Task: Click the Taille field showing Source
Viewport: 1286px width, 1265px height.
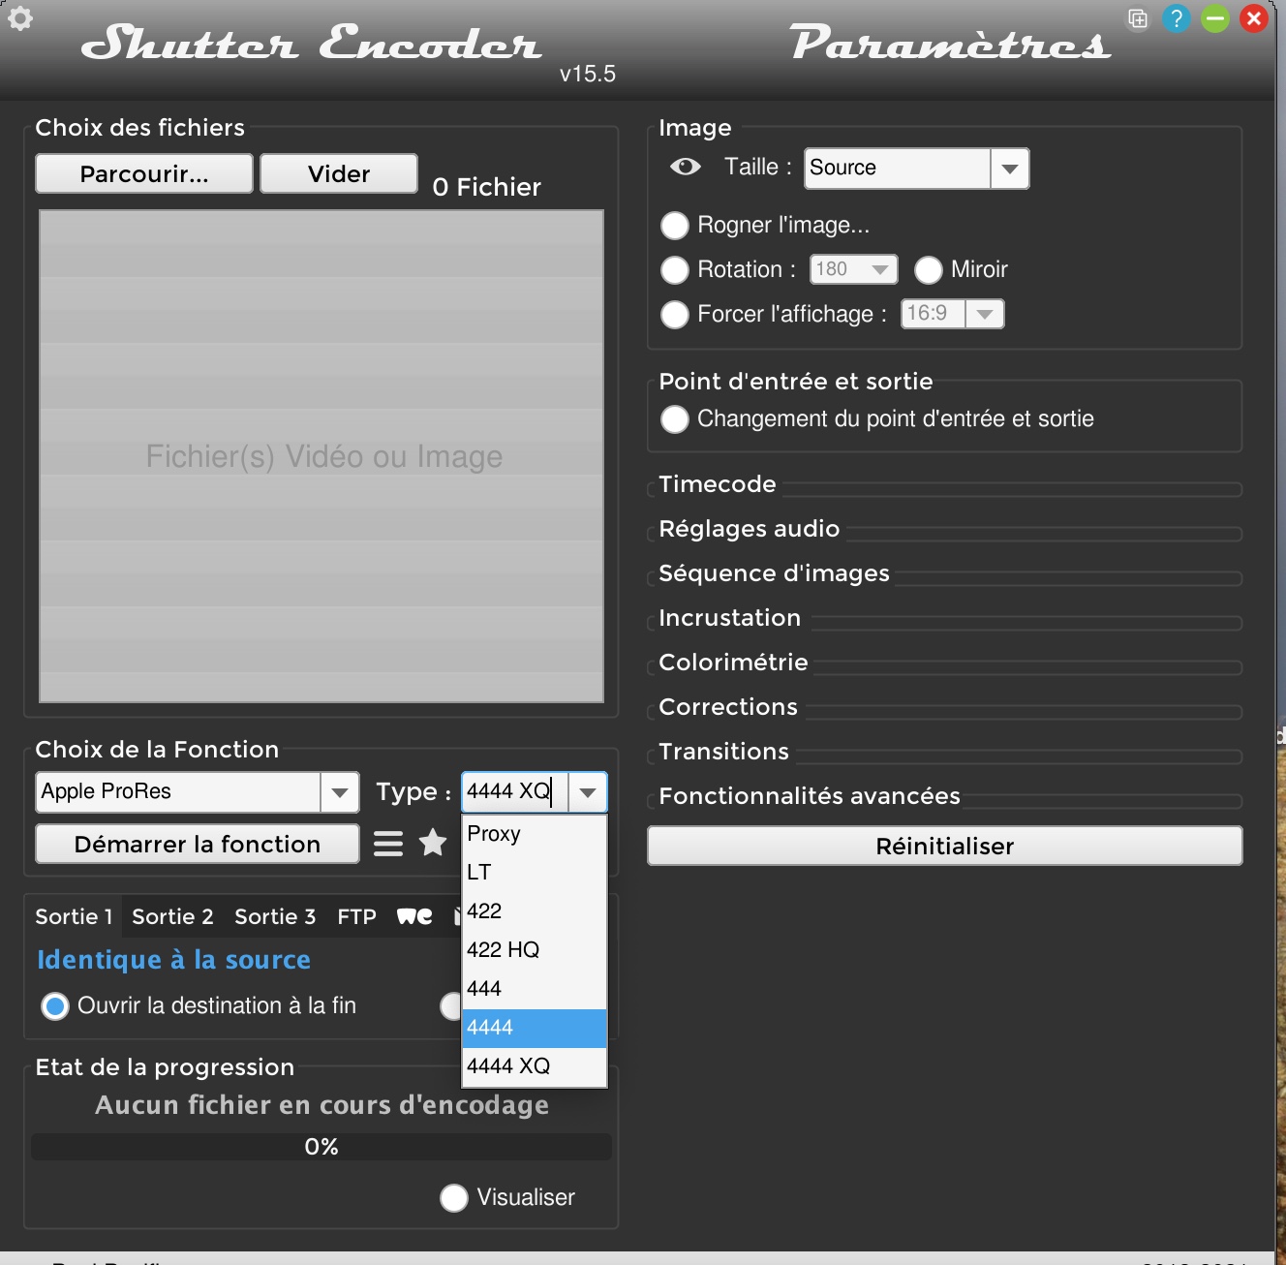Action: tap(898, 169)
